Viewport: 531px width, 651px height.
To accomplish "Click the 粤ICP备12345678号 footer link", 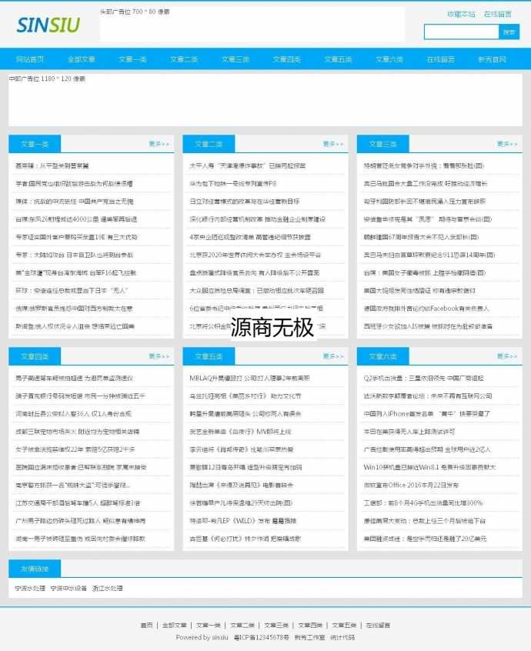I will (x=262, y=637).
